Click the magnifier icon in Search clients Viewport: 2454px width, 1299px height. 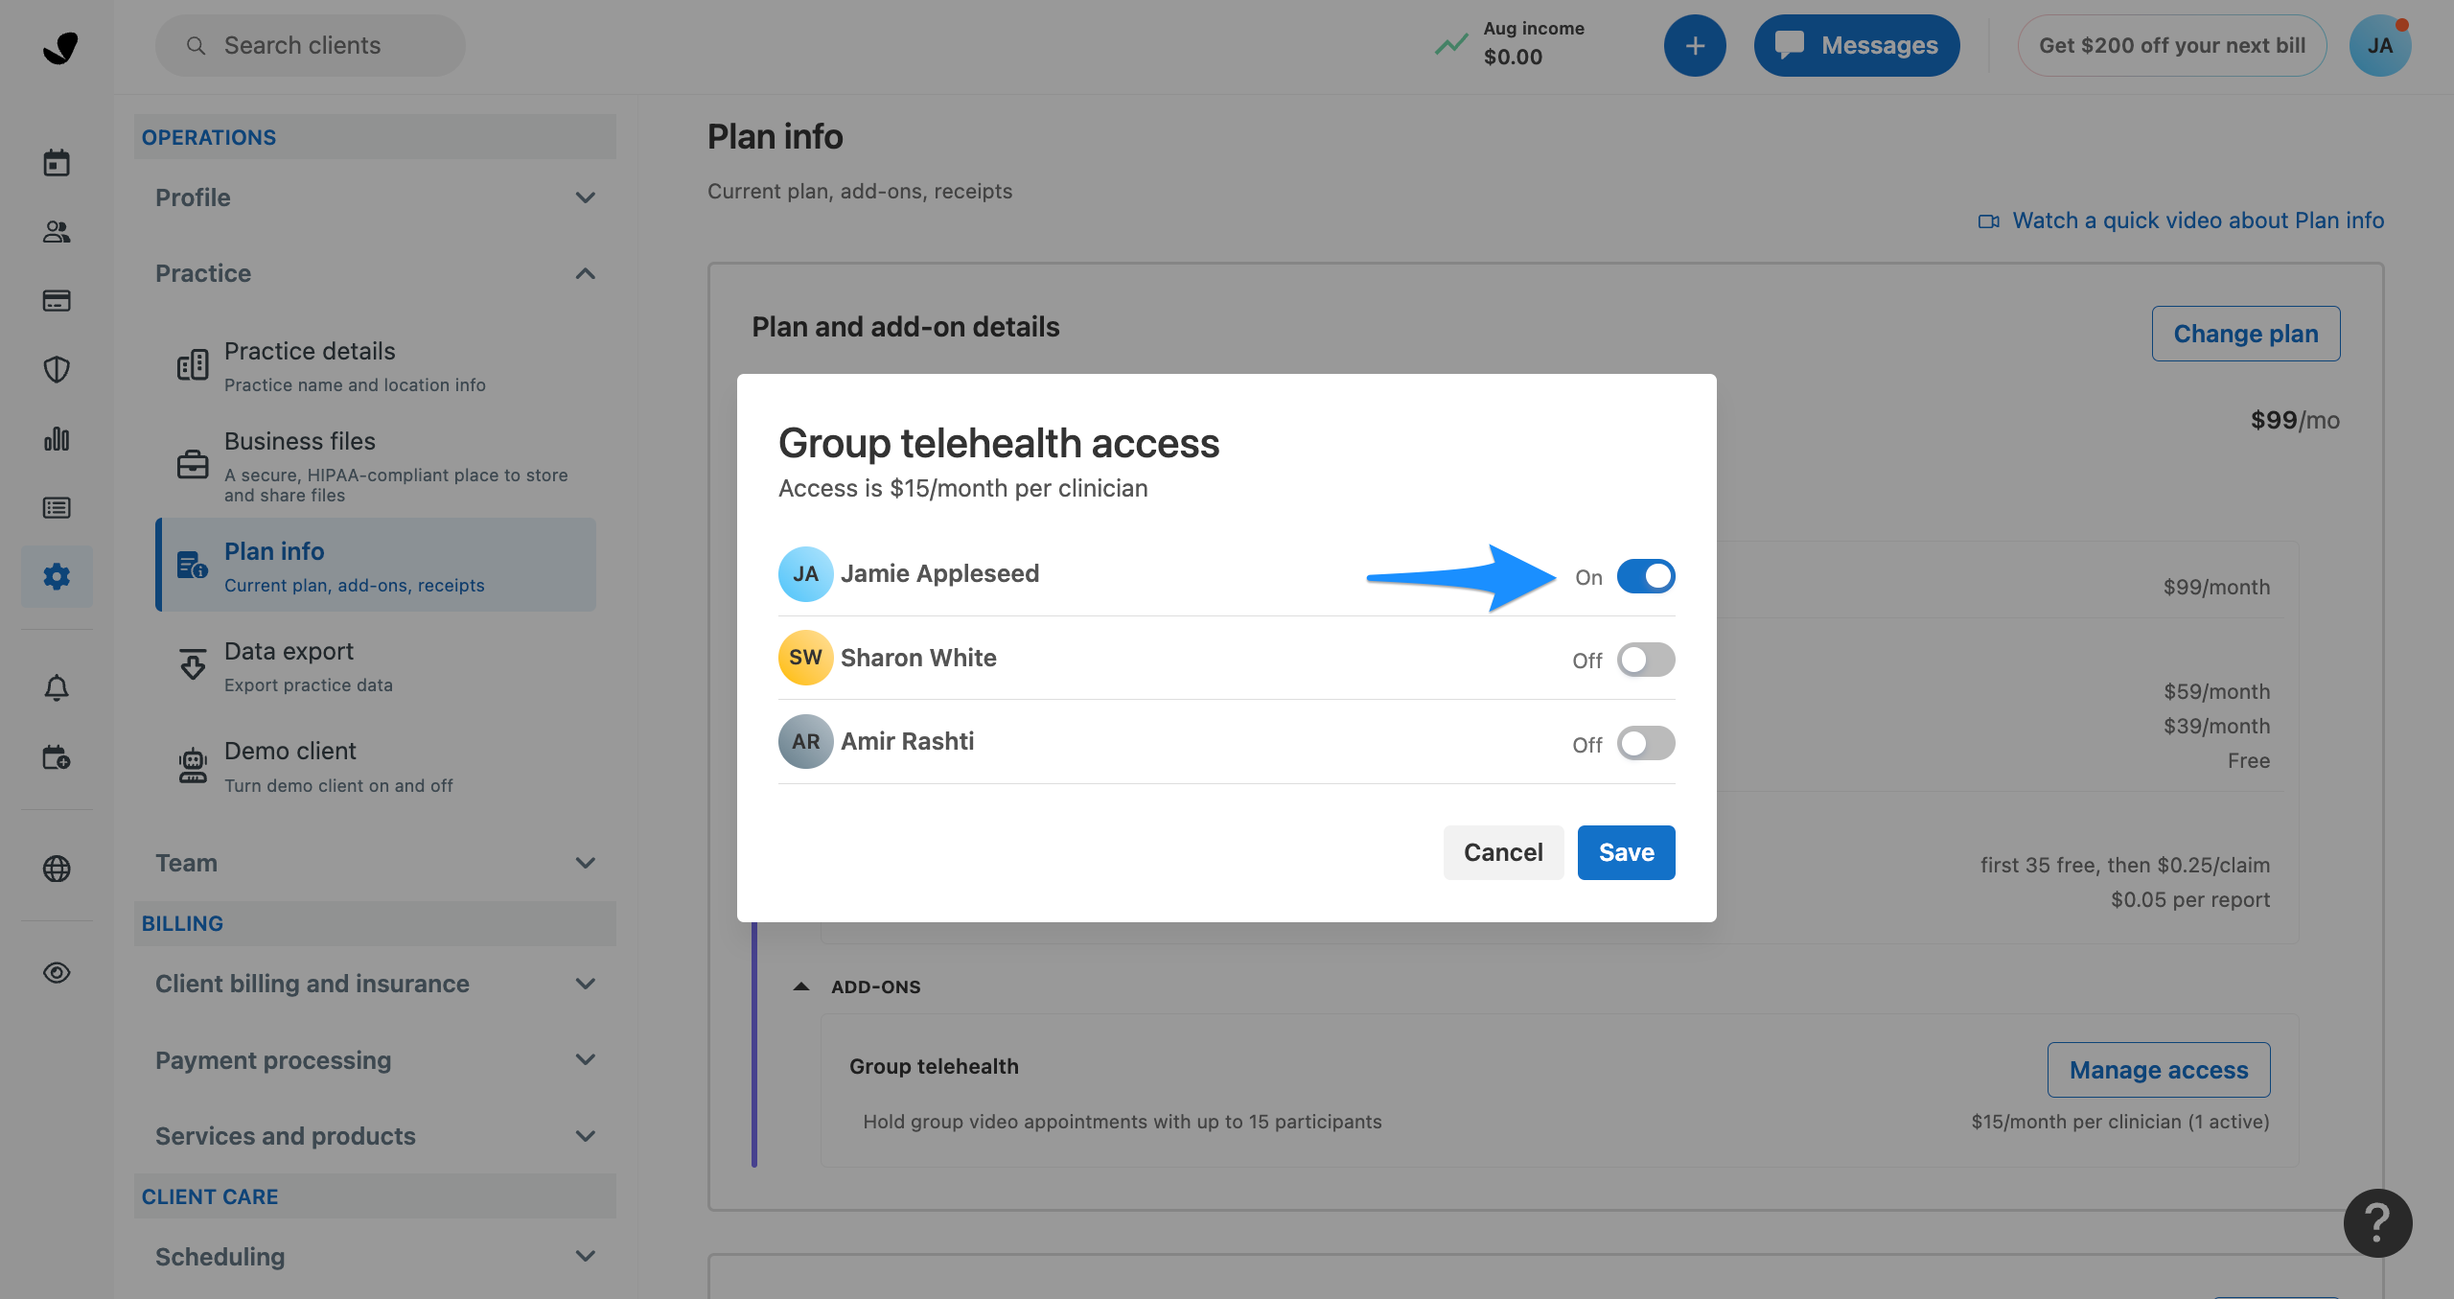[196, 45]
